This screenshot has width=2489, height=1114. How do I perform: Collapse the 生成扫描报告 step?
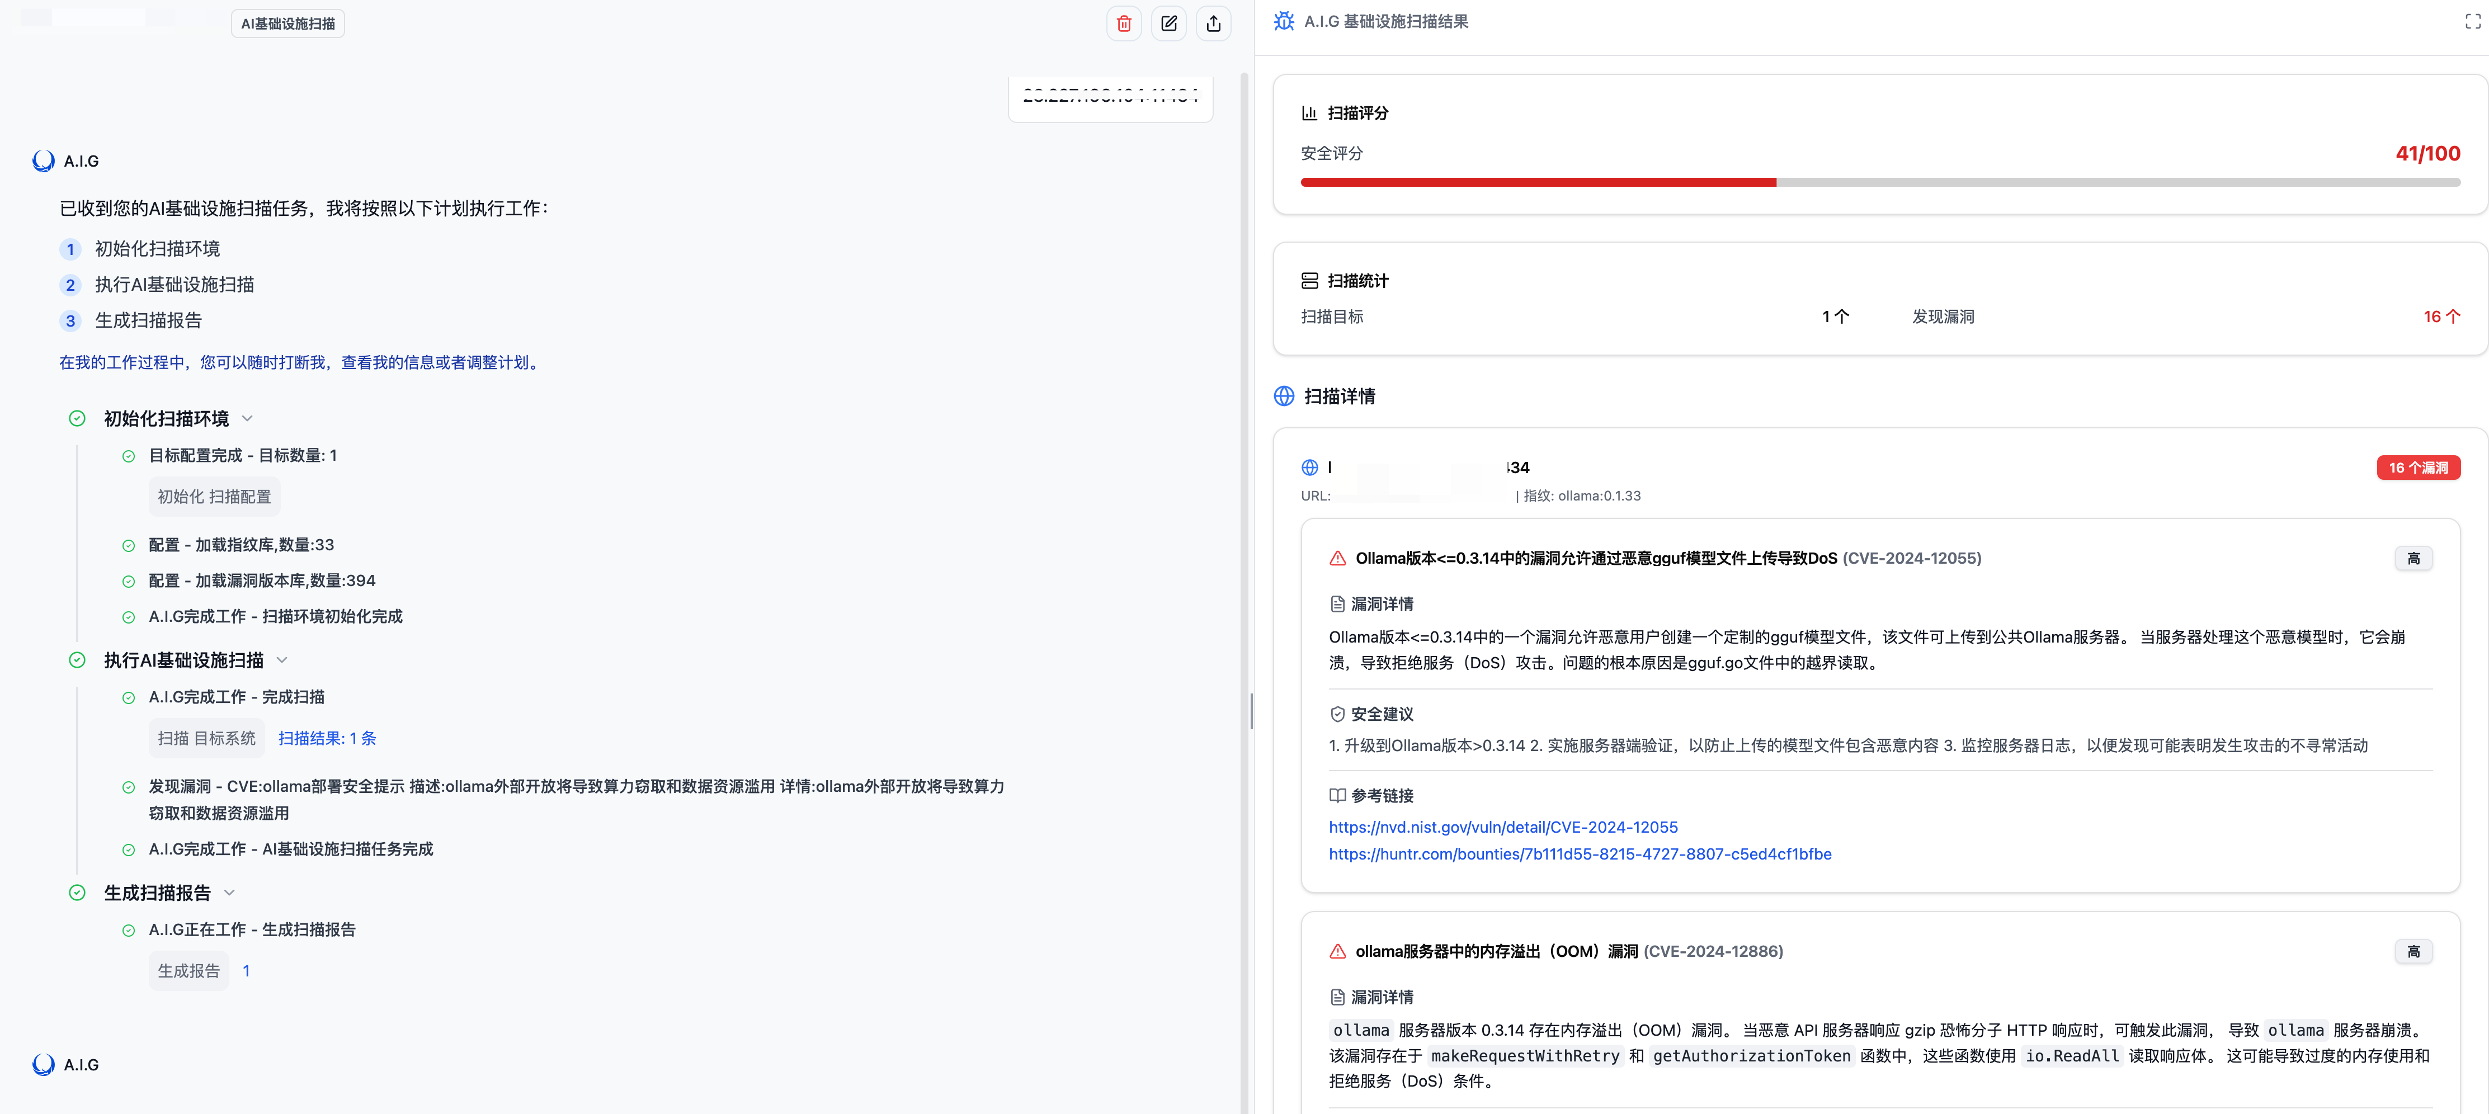(x=229, y=893)
